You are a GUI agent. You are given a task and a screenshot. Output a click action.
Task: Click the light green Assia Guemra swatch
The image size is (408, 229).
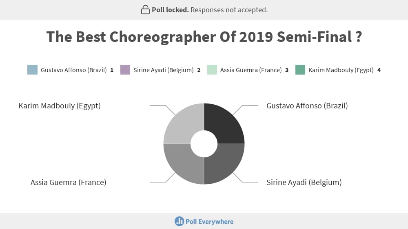[212, 70]
